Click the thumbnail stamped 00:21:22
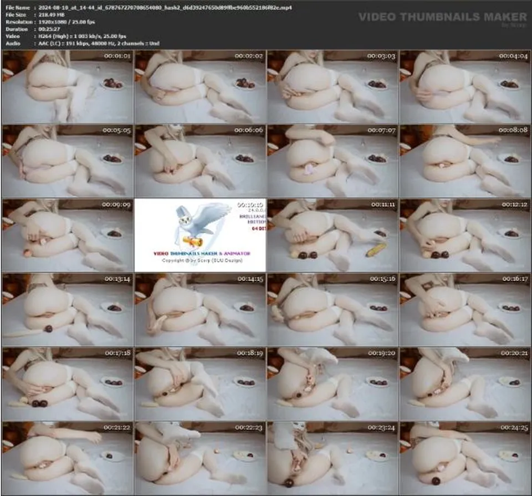 pyautogui.click(x=68, y=458)
